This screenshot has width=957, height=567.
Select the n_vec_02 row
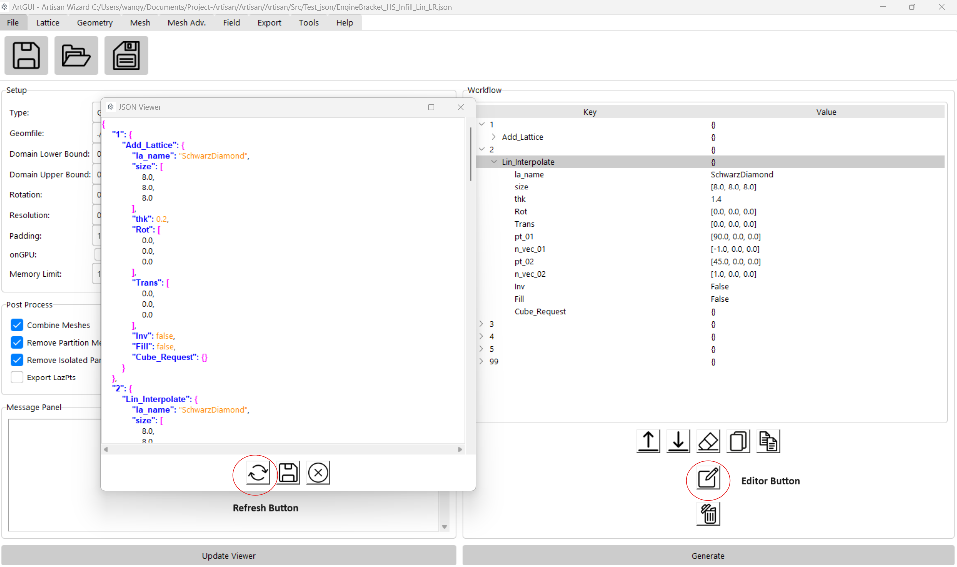[x=709, y=274]
